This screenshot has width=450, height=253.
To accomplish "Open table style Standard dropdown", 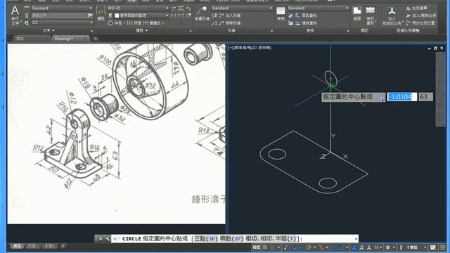I will click(x=319, y=8).
